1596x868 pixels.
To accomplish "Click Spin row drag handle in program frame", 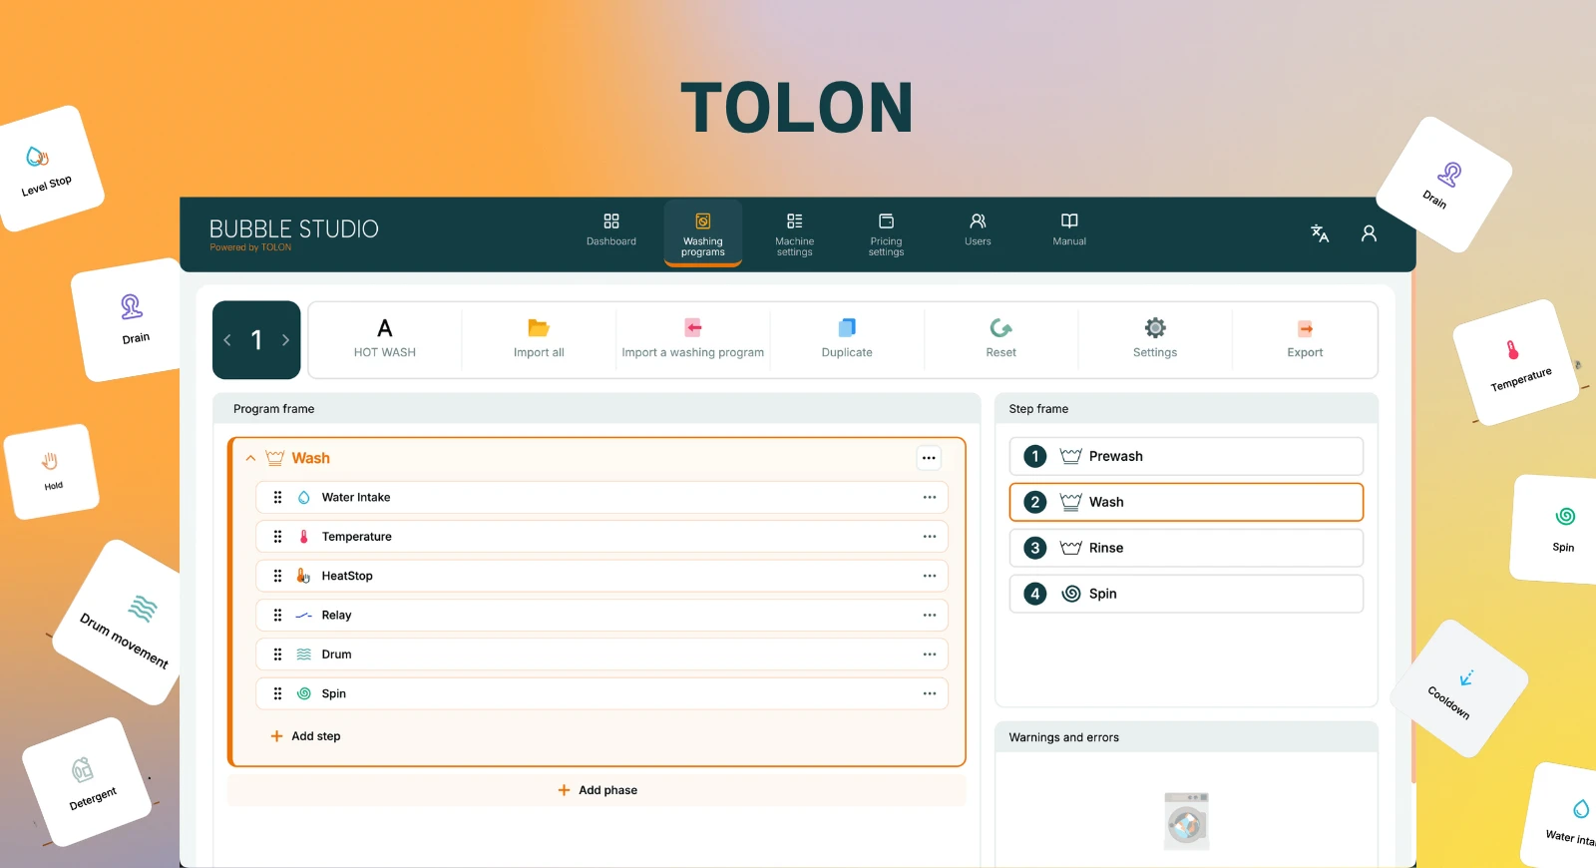I will pyautogui.click(x=277, y=693).
